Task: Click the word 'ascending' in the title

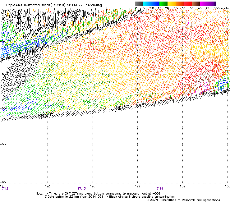Action: [x=94, y=5]
